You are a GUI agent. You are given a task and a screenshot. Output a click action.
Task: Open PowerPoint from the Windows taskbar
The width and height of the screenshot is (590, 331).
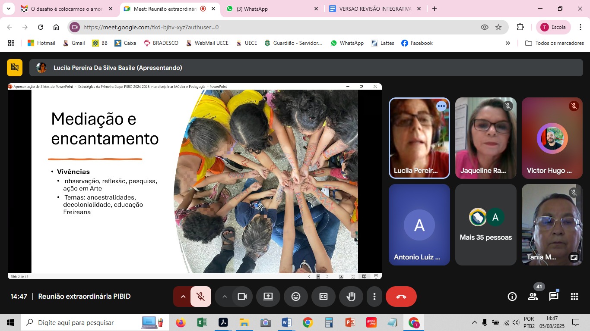[x=349, y=322]
